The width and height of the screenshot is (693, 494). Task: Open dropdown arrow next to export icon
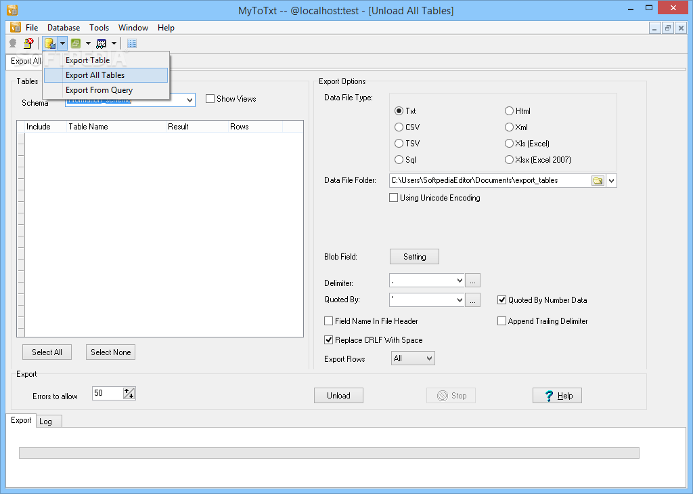pyautogui.click(x=62, y=43)
